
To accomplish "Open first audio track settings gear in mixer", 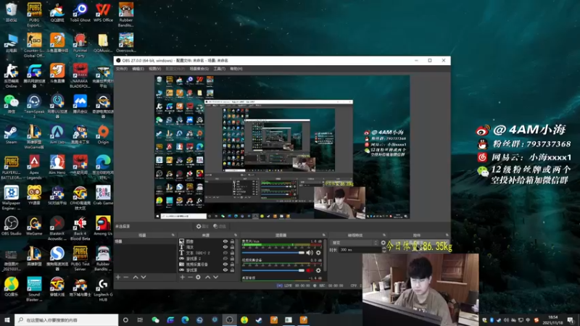I will [318, 253].
